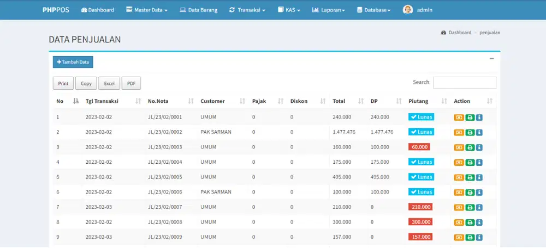
Task: Click the green print icon in row 7
Action: 470,207
